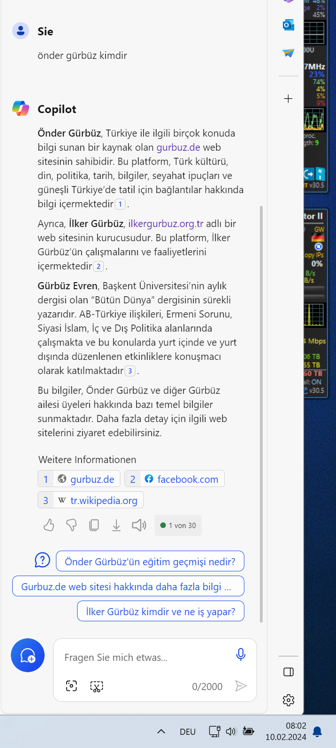The width and height of the screenshot is (336, 748).
Task: Click the 1 von 30 counter
Action: pyautogui.click(x=178, y=525)
